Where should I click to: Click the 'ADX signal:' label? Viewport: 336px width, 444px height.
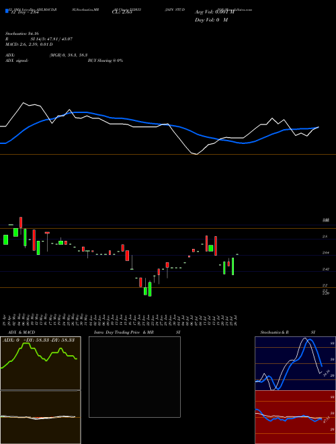[17, 61]
